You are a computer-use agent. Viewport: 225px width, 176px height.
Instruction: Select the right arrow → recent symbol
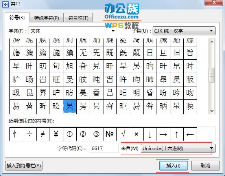[163, 134]
